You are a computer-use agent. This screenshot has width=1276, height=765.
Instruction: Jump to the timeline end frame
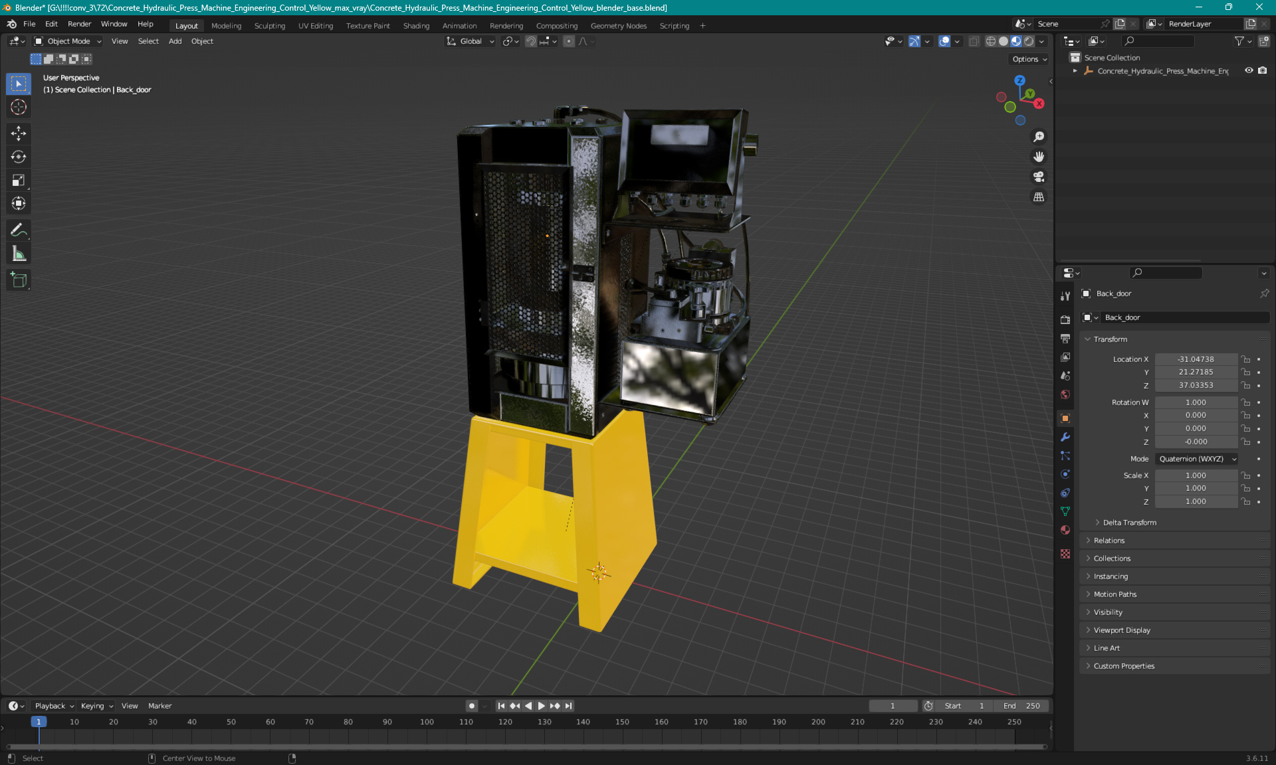[568, 706]
